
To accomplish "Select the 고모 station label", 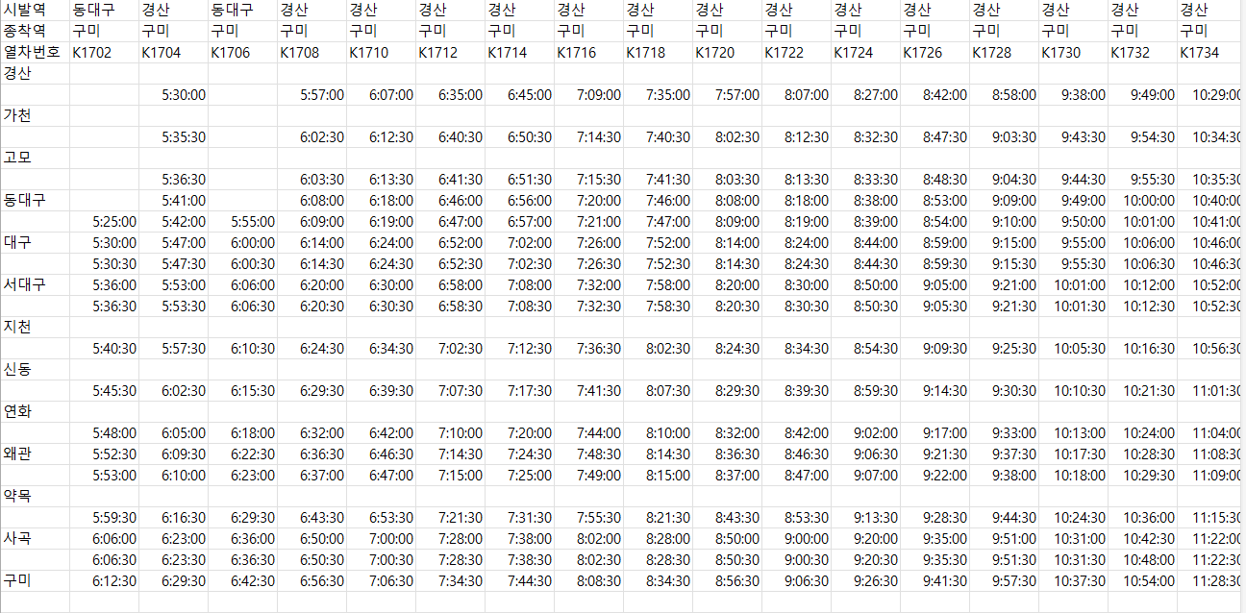I will 36,159.
